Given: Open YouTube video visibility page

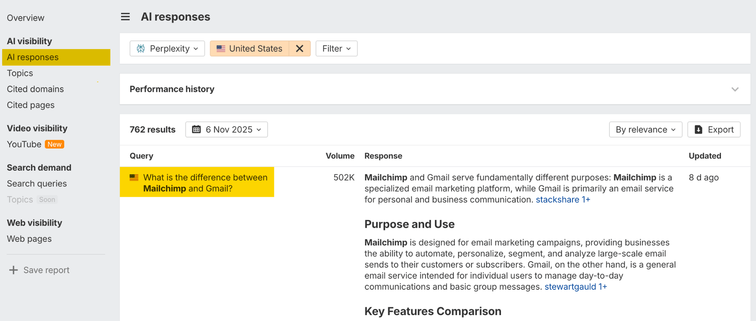Looking at the screenshot, I should point(24,144).
